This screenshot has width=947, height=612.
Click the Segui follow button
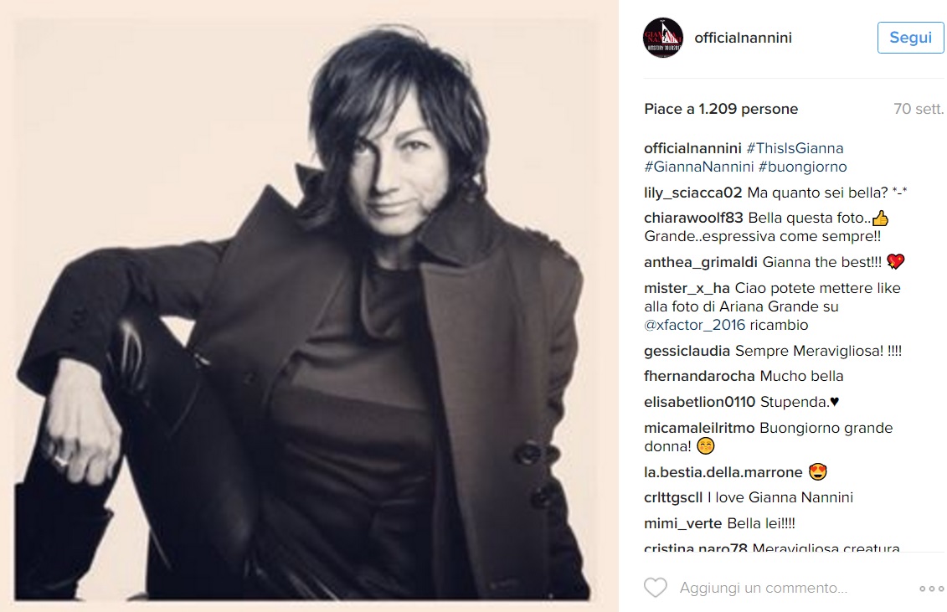[x=910, y=38]
